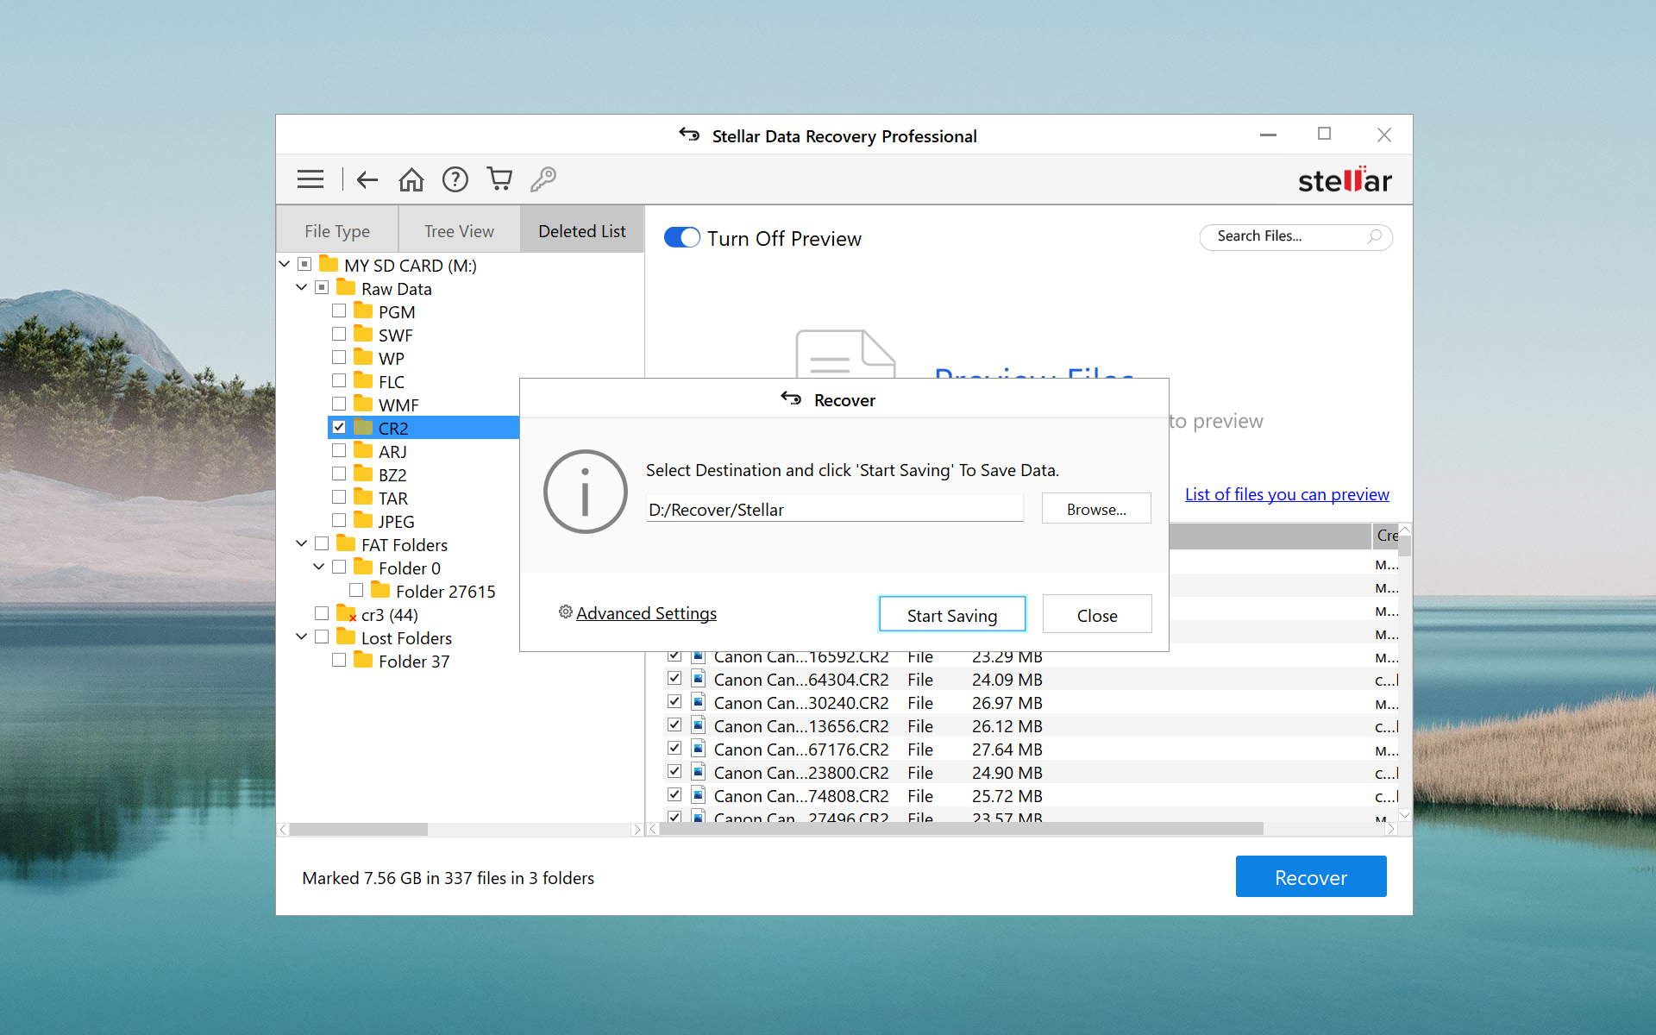Image resolution: width=1656 pixels, height=1035 pixels.
Task: Select the WMF folder in tree
Action: click(398, 405)
